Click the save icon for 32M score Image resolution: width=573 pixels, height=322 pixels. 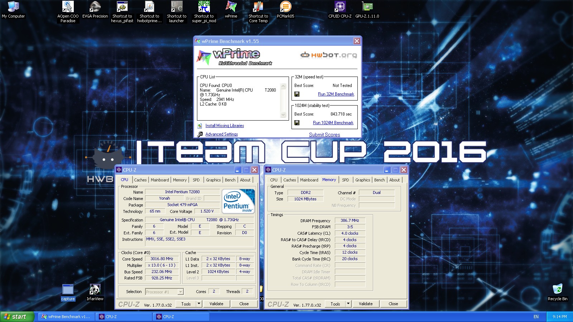pos(297,94)
